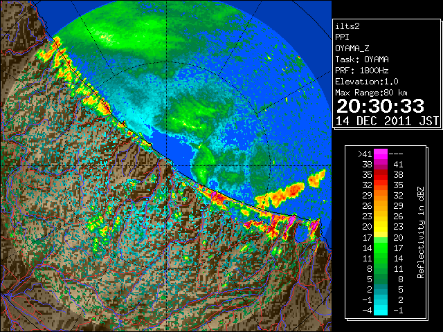Viewport: 443px width, 332px height.
Task: Click the red 35 dBZ swatch in legend
Action: [381, 175]
